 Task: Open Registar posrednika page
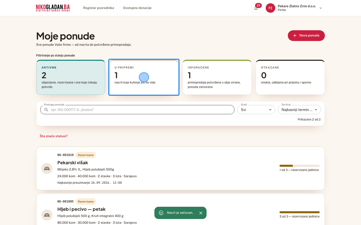click(99, 8)
